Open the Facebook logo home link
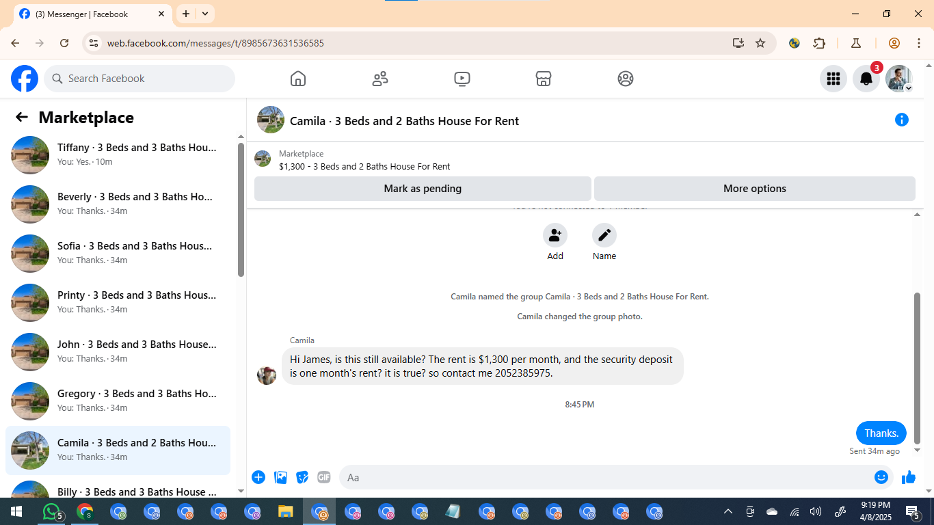The image size is (934, 525). point(25,79)
